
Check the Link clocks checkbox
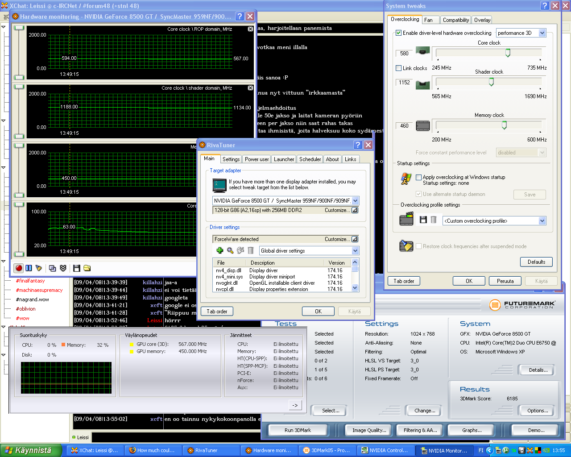pyautogui.click(x=399, y=68)
